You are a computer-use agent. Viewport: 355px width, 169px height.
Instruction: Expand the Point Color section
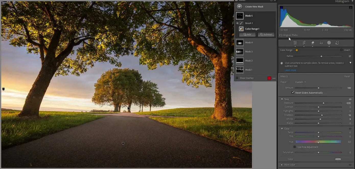[x=282, y=165]
